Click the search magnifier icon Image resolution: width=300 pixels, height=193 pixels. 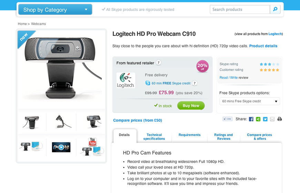[x=275, y=9]
